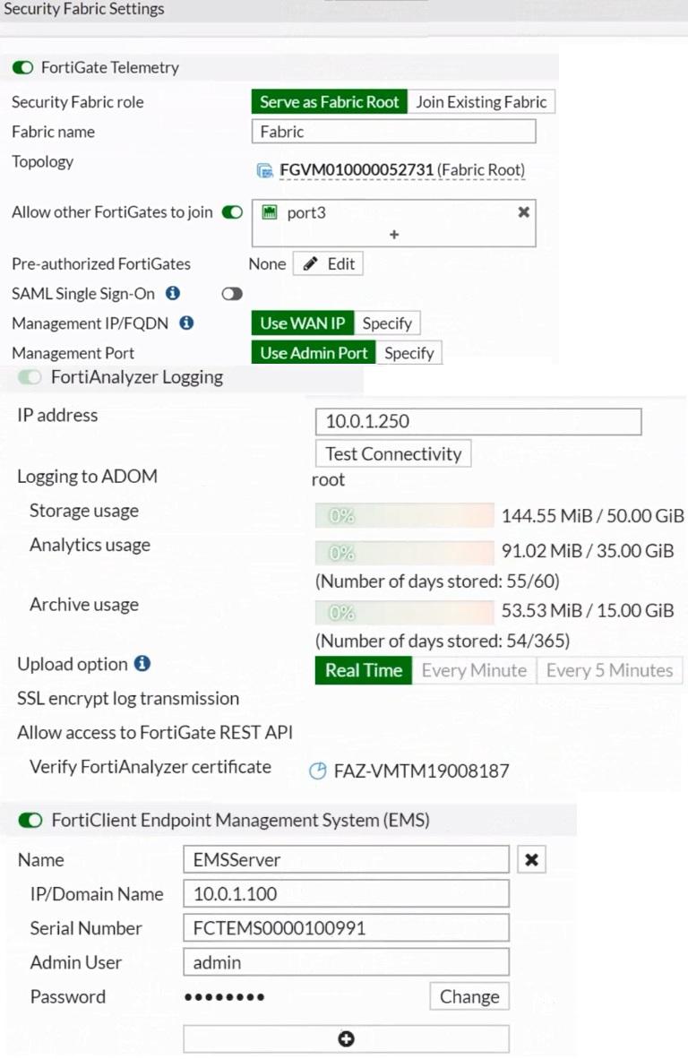Edit Pre-authorized FortiGates

[329, 264]
